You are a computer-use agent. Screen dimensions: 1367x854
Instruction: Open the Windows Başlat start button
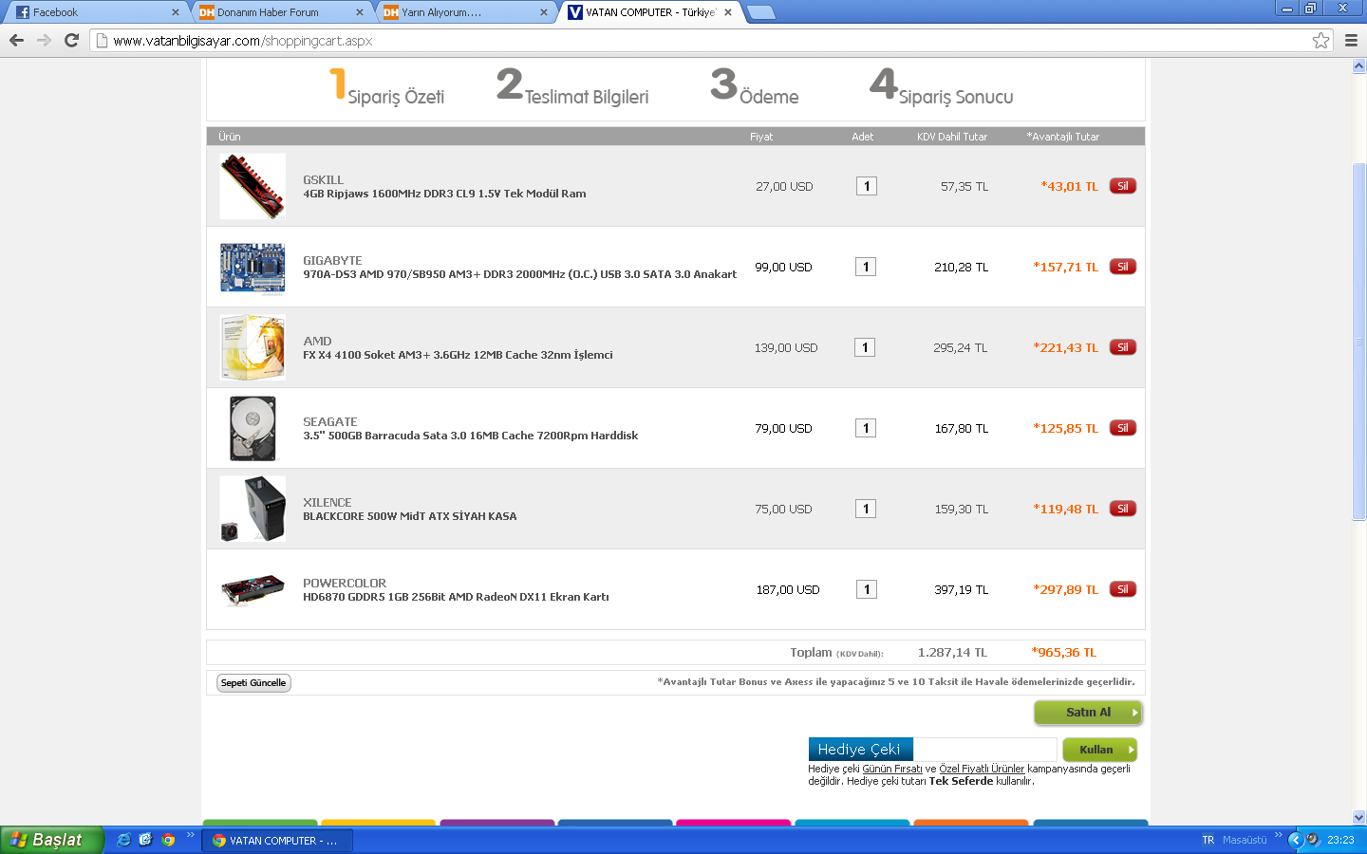[x=49, y=840]
